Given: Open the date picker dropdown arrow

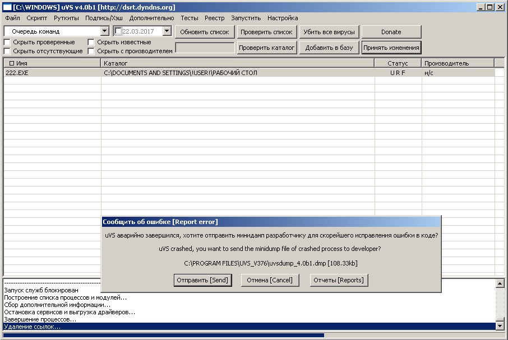Looking at the screenshot, I should click(x=167, y=31).
